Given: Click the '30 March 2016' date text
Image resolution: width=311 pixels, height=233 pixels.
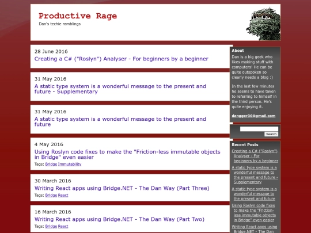Looking at the screenshot, I should tap(53, 181).
